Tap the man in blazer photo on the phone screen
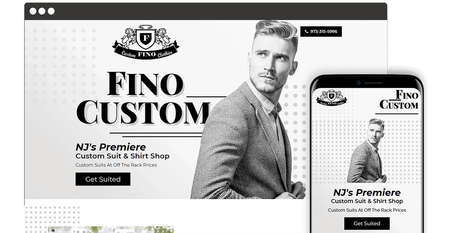The width and height of the screenshot is (449, 233). [x=367, y=151]
